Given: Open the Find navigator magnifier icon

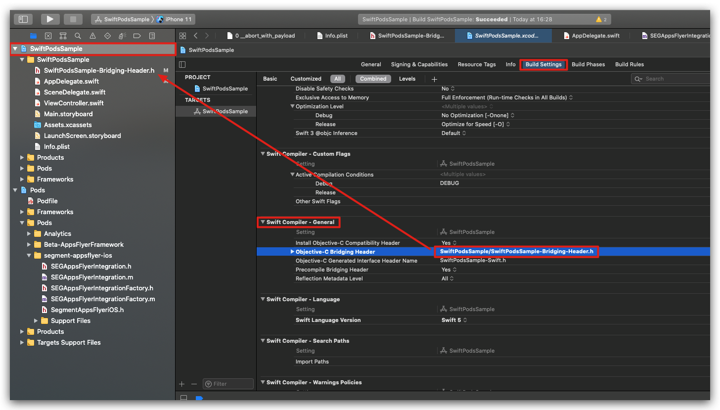Looking at the screenshot, I should tap(78, 36).
